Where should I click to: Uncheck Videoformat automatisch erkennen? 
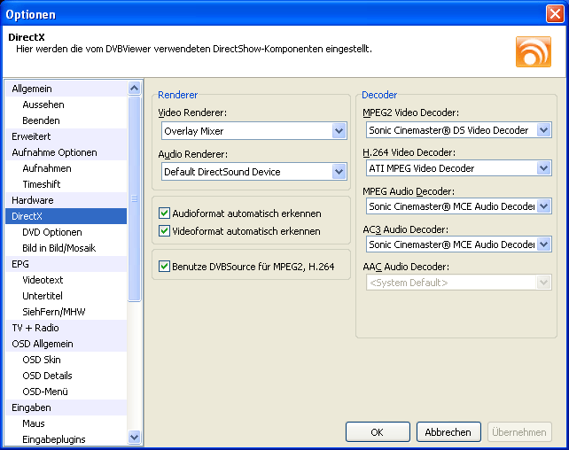(164, 231)
